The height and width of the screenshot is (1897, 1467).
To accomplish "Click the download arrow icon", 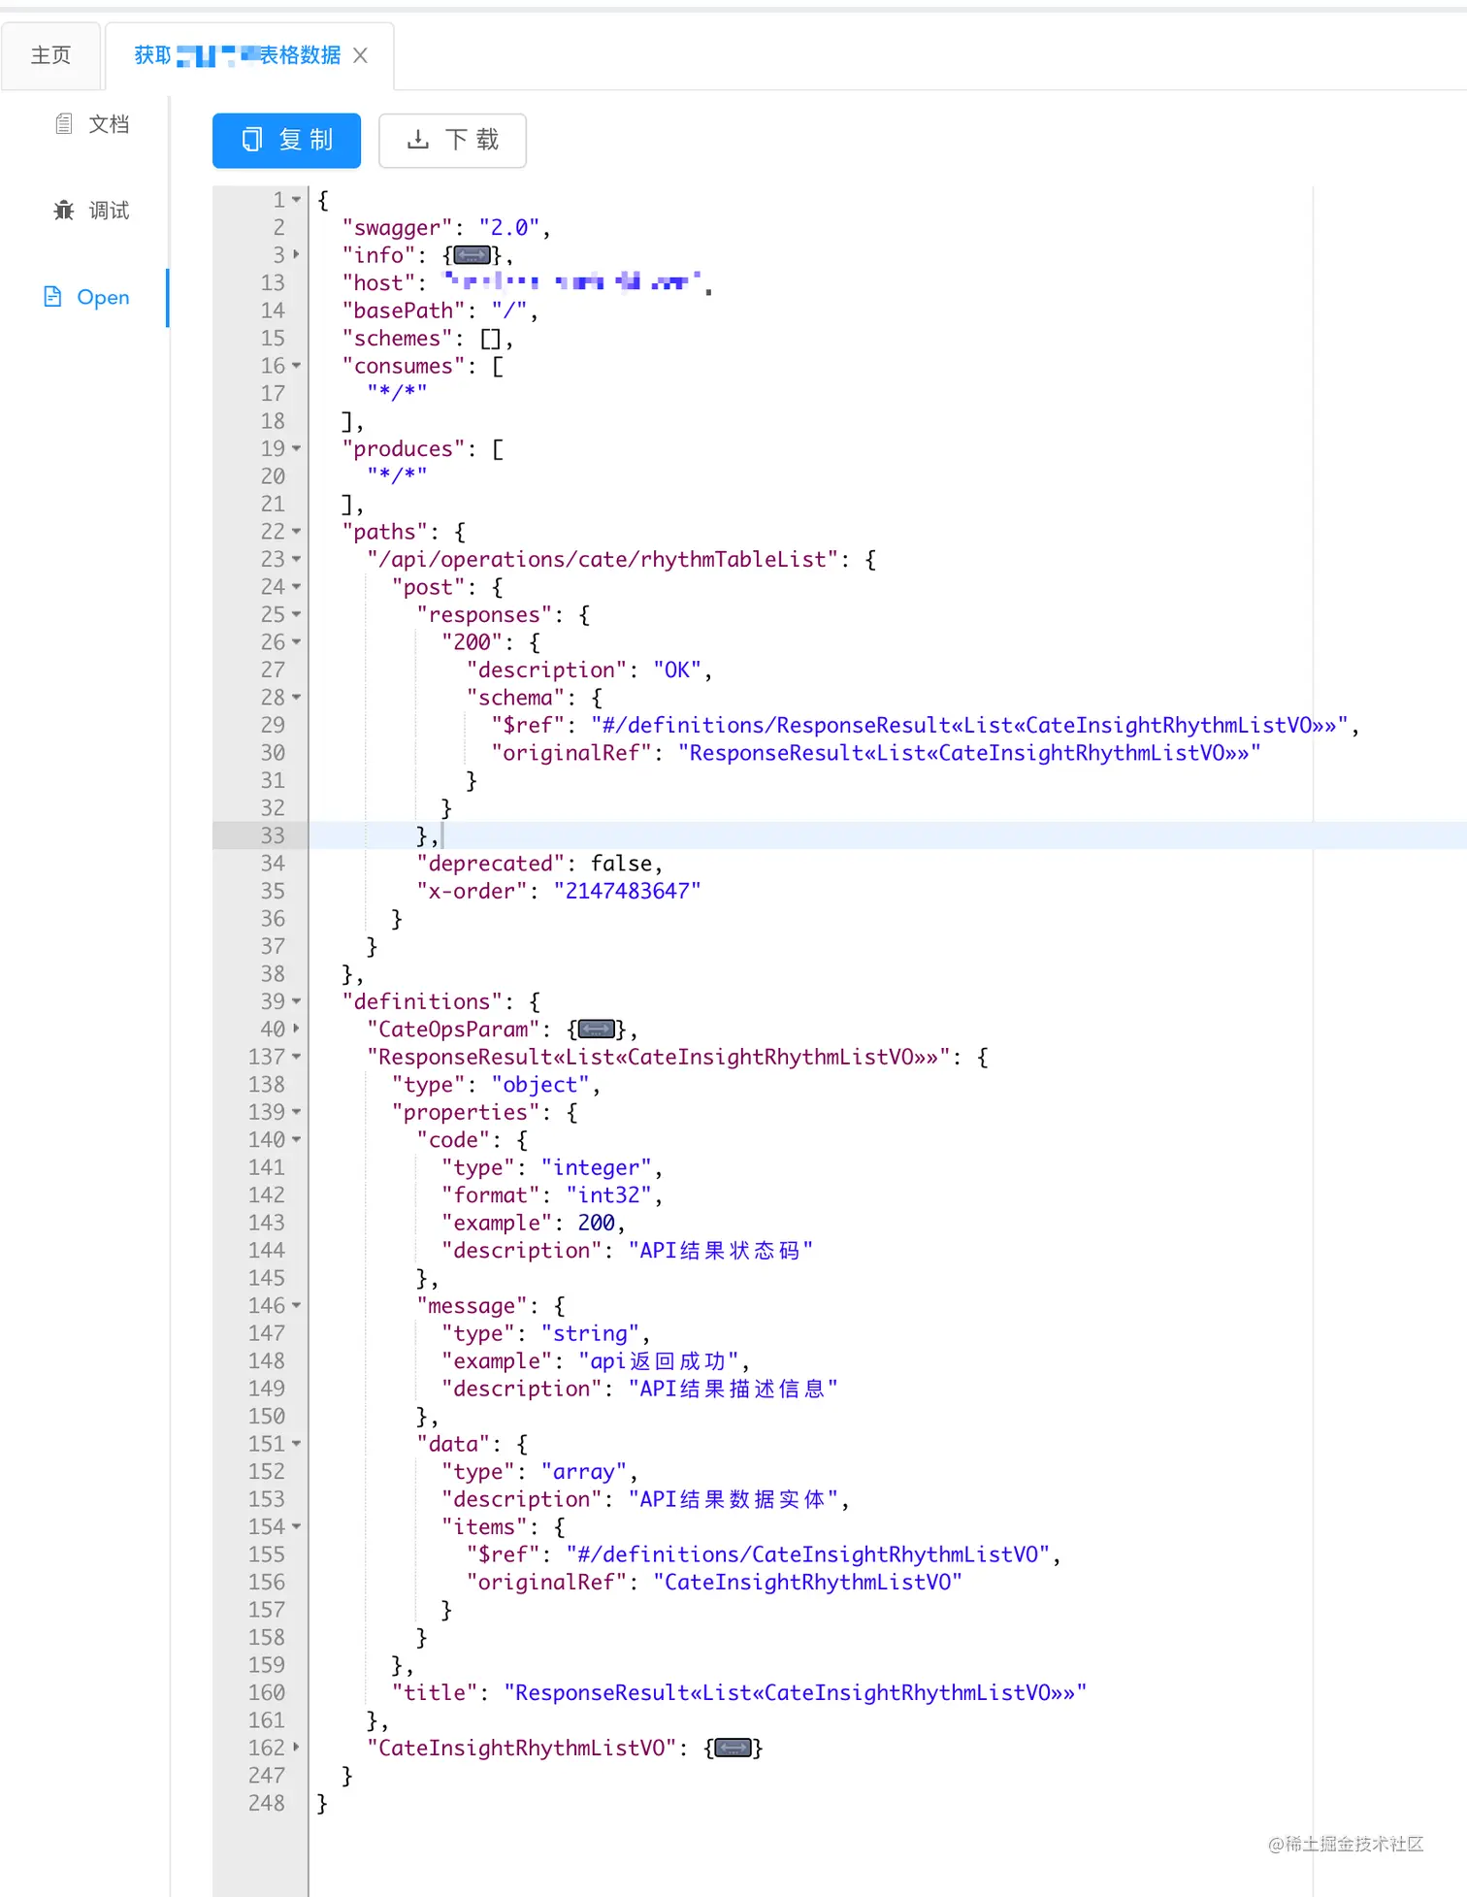I will 418,140.
